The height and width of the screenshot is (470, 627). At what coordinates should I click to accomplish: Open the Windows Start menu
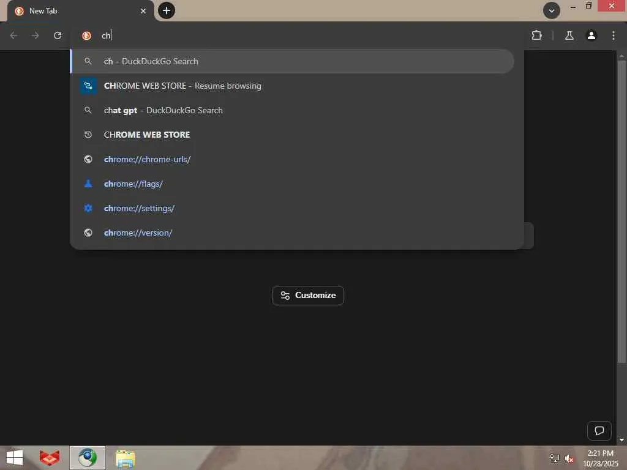pos(15,458)
